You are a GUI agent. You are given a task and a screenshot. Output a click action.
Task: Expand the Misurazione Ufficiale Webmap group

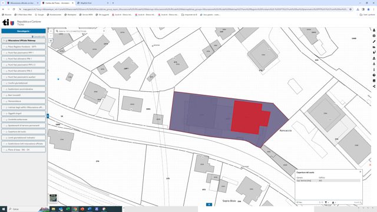point(4,41)
